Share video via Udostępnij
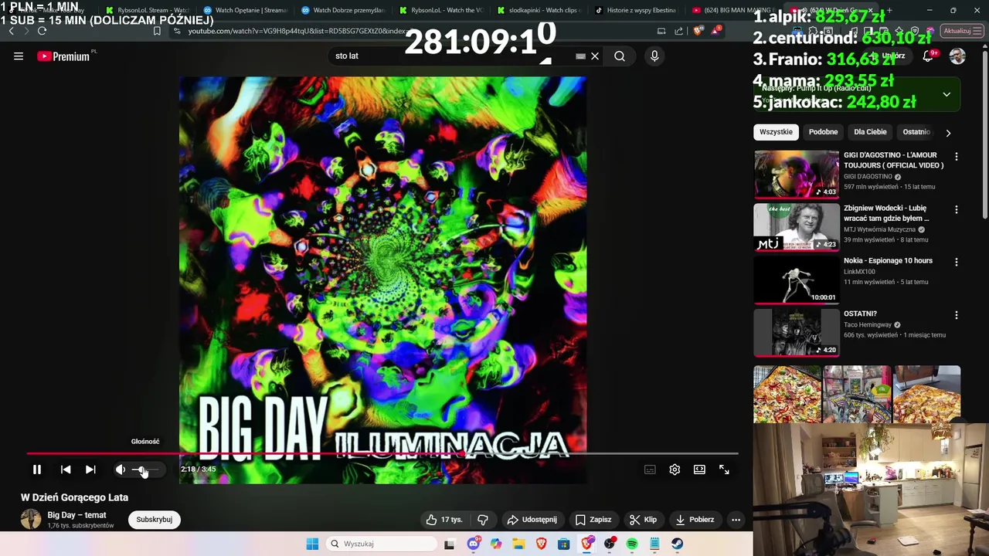Image resolution: width=989 pixels, height=556 pixels. click(532, 520)
